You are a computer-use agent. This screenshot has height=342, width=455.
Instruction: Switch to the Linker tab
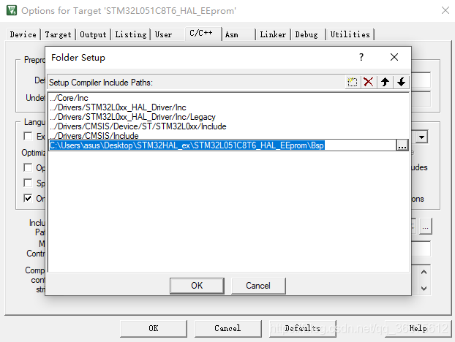pos(273,34)
